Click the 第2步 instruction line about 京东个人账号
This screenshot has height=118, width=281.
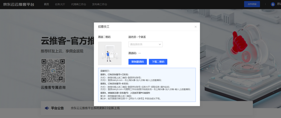(130, 99)
